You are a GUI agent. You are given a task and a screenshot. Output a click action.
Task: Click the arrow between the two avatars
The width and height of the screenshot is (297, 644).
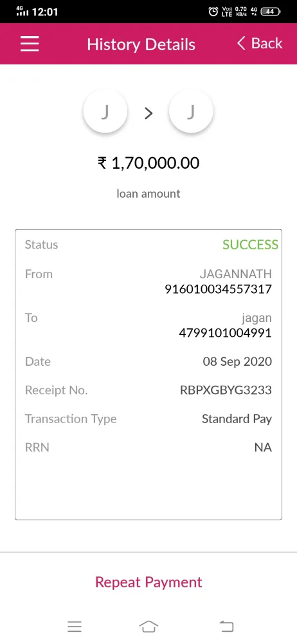(148, 113)
